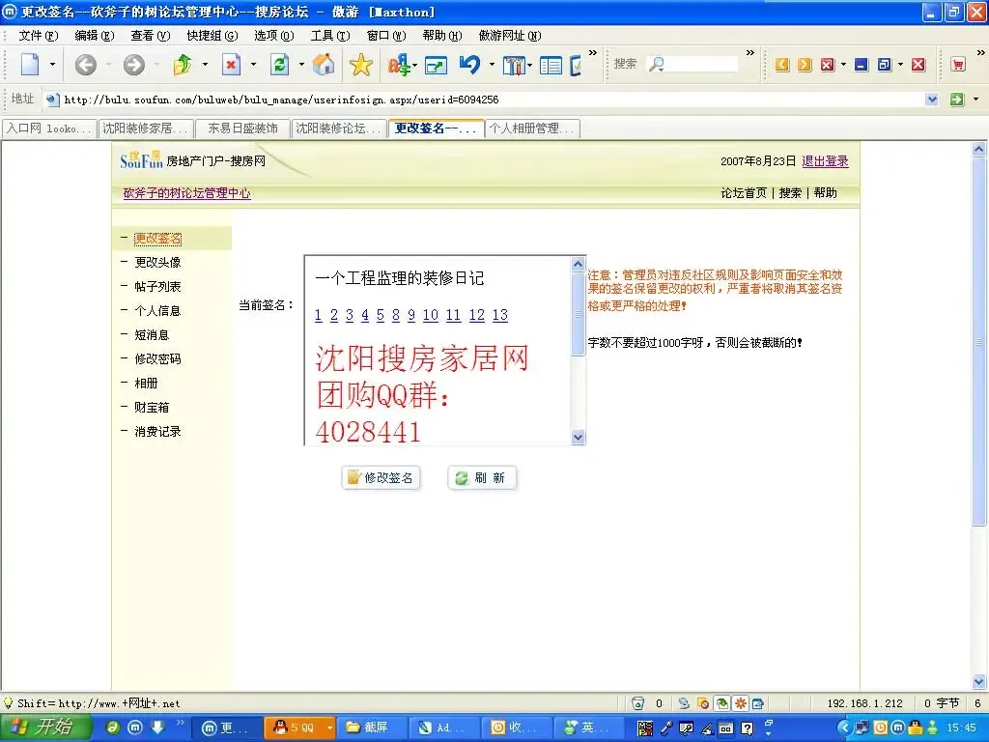
Task: Click the tools columns icon
Action: coord(513,65)
